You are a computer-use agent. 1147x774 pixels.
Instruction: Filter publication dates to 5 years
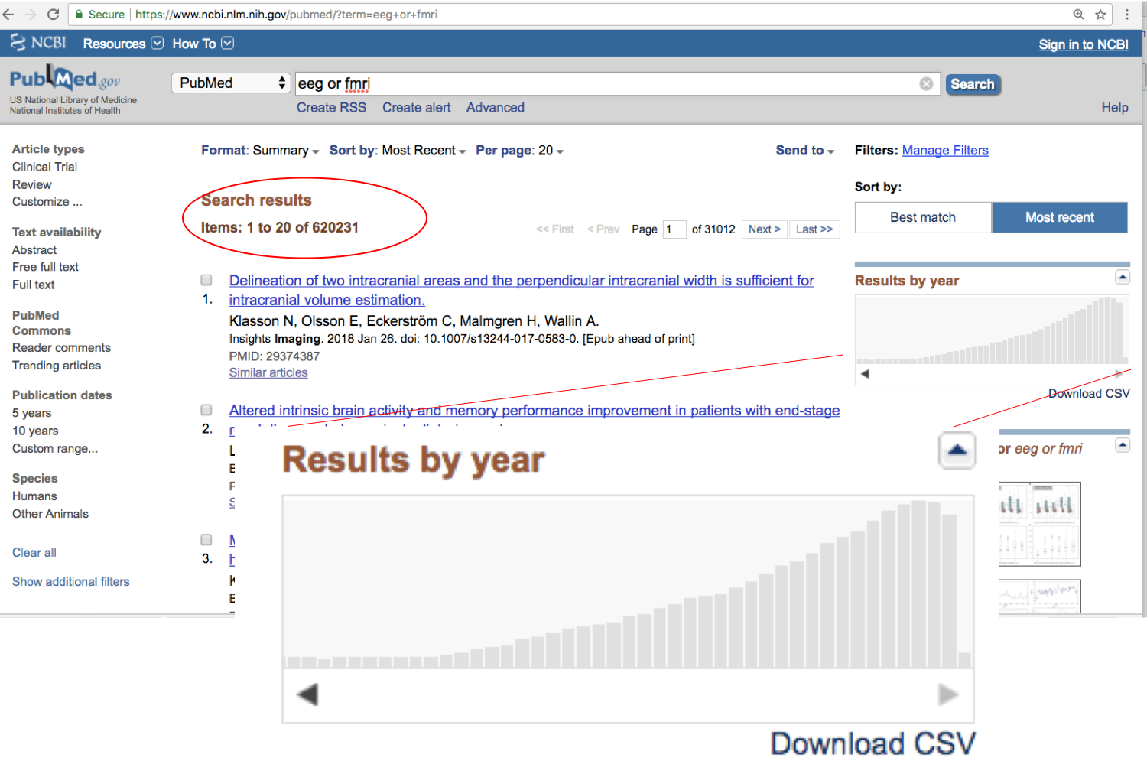tap(32, 413)
